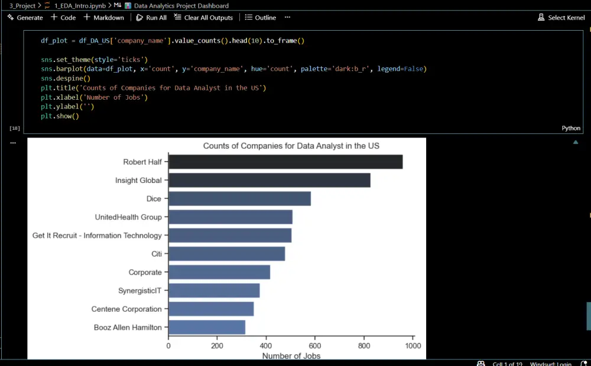591x366 pixels.
Task: Open Select Kernel picker
Action: click(561, 18)
